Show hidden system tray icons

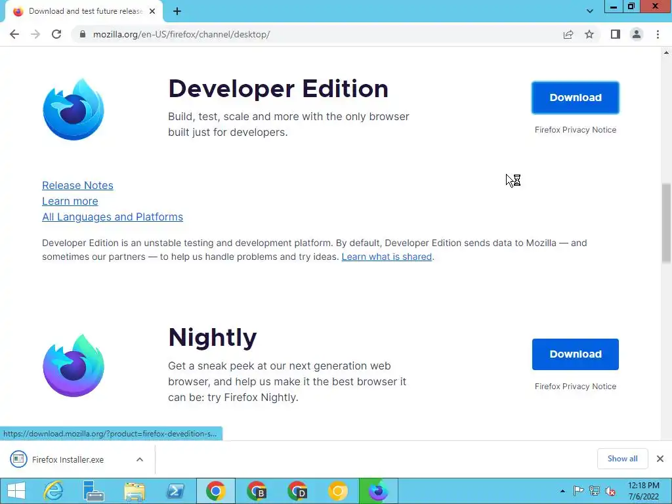(562, 491)
